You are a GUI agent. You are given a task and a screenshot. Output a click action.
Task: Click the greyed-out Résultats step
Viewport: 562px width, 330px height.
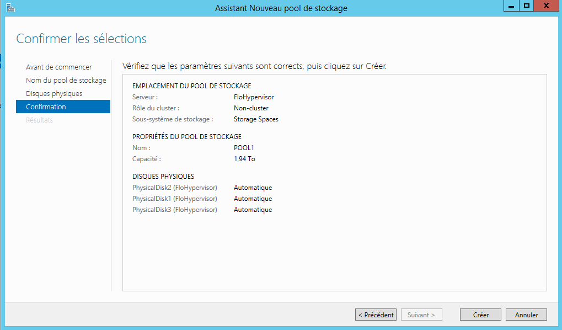point(39,120)
